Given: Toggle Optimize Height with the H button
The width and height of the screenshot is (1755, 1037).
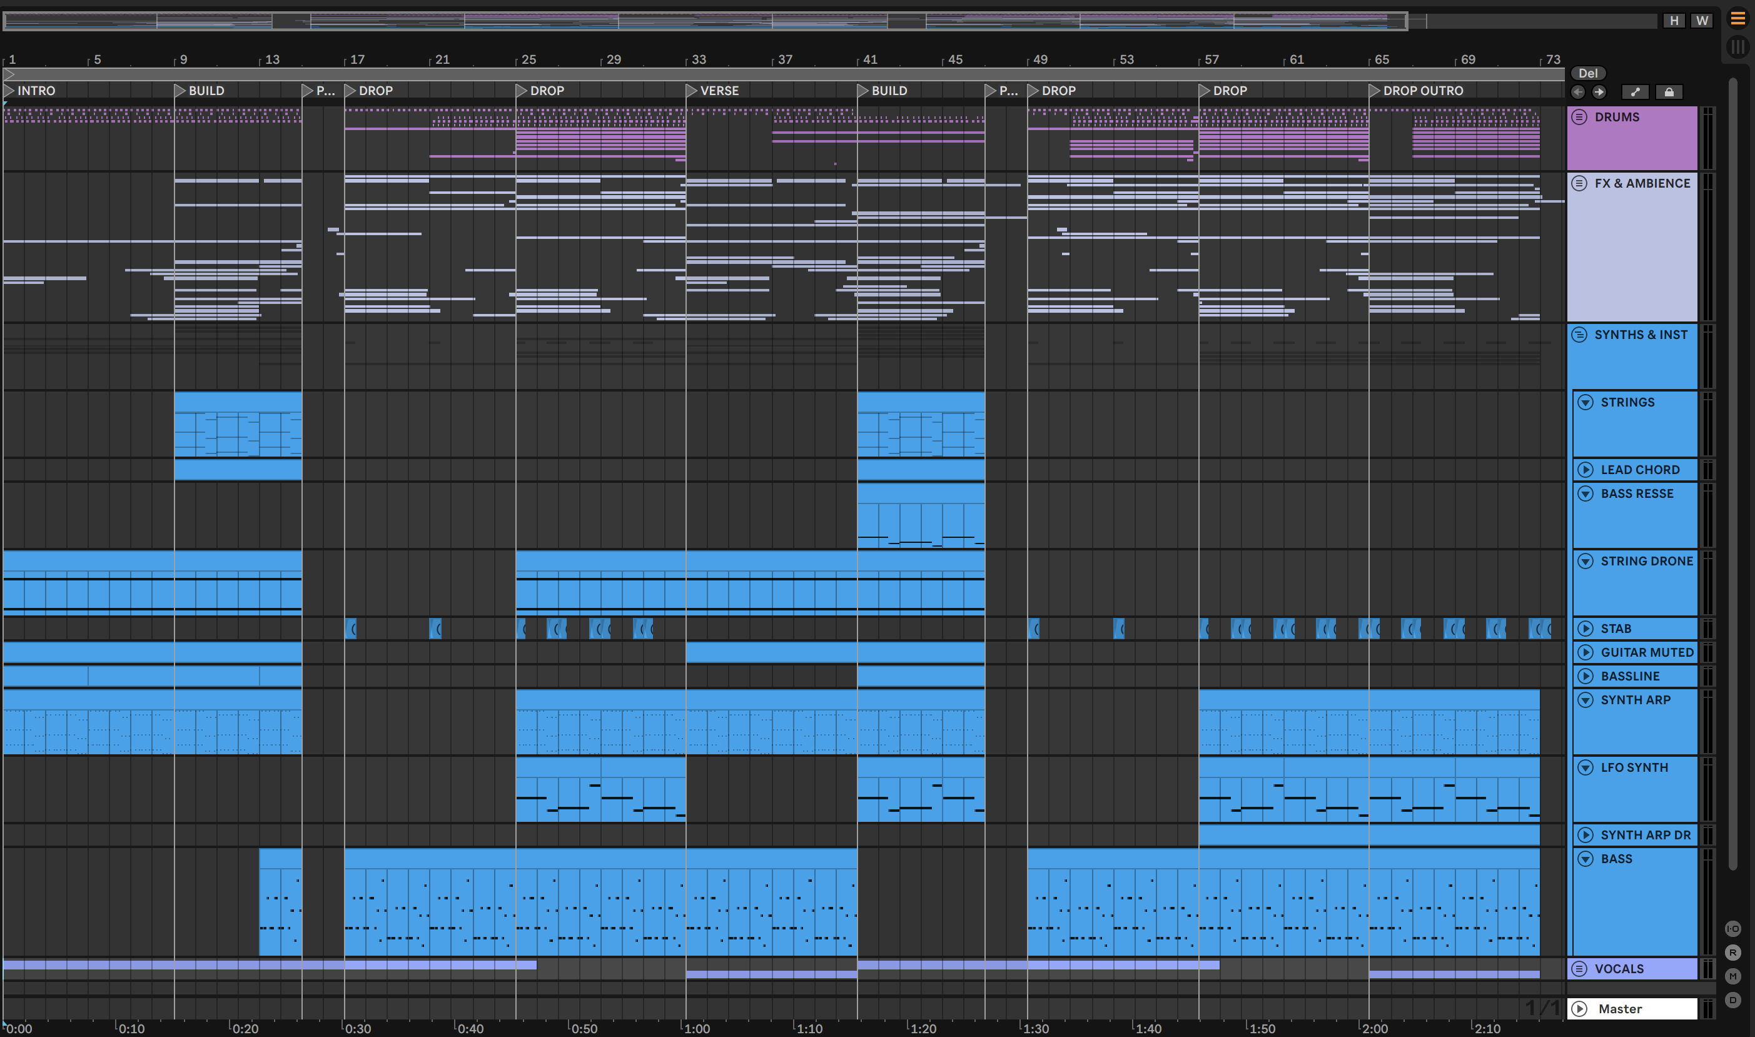Looking at the screenshot, I should 1674,20.
